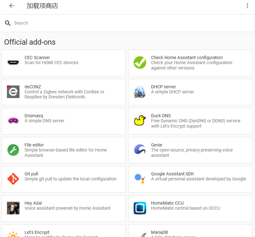Click the Google Assistant dots icon
This screenshot has height=237, width=255.
[x=140, y=179]
